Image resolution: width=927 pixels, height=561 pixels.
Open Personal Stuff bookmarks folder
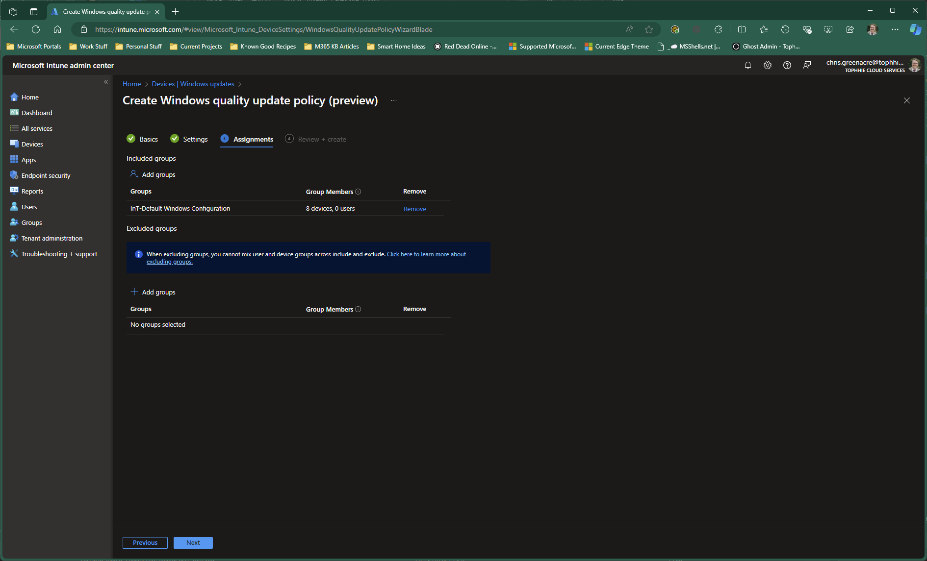tap(138, 47)
